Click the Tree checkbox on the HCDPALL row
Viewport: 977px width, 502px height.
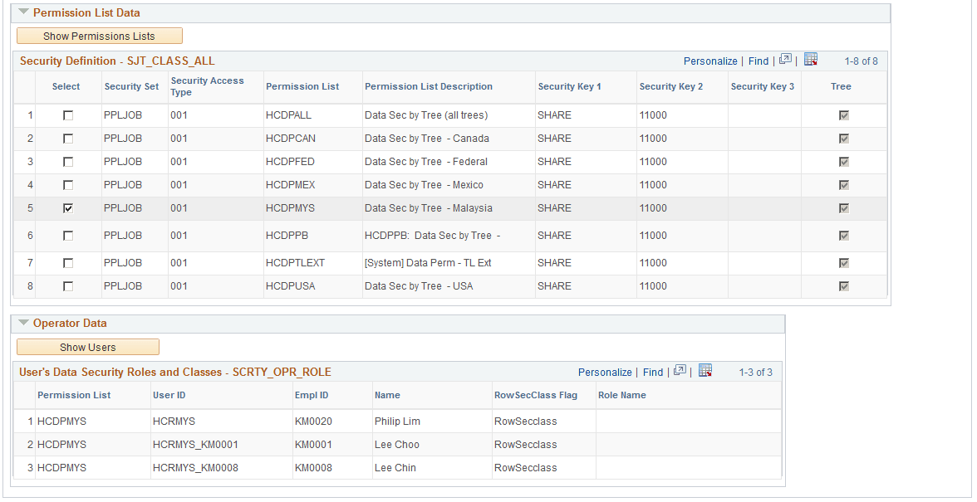844,115
